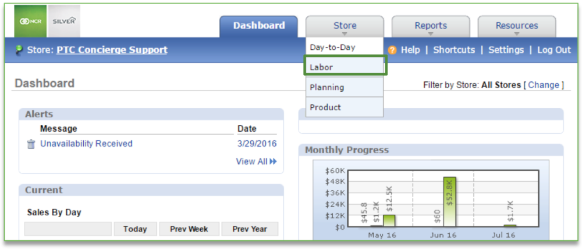Click the NCR logo icon

point(30,21)
